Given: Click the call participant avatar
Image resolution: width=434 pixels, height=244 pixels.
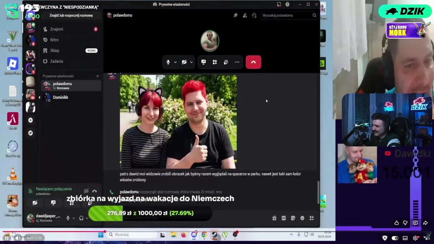Looking at the screenshot, I should 210,41.
